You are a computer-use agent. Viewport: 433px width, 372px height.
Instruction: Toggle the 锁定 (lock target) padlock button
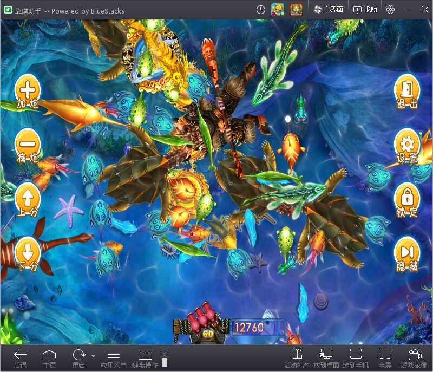coord(406,199)
